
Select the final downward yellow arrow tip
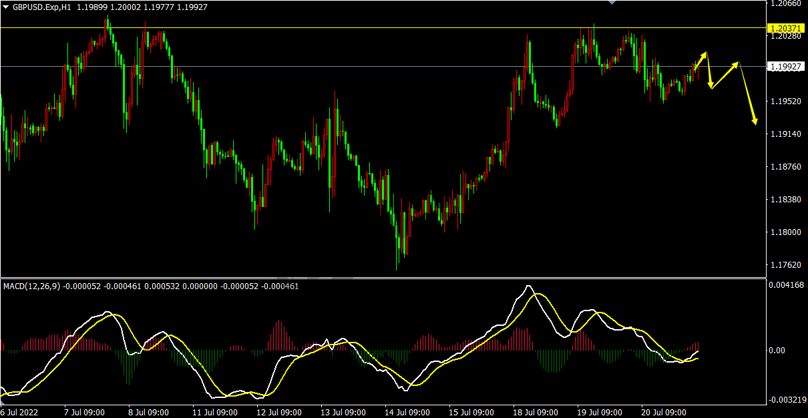755,122
